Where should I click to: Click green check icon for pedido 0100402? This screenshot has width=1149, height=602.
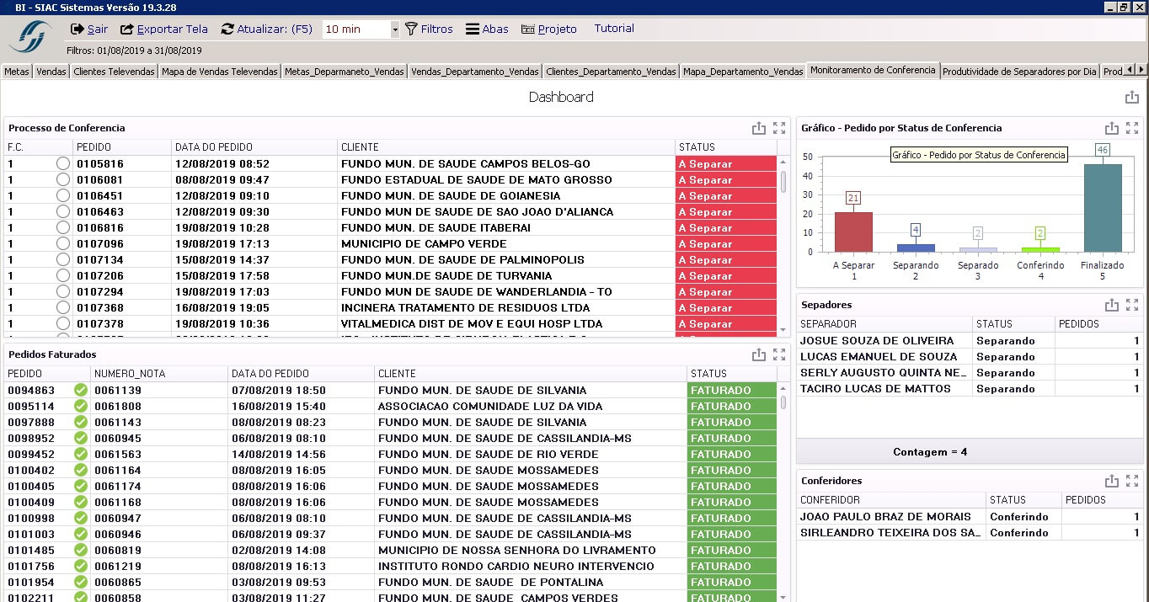pos(81,470)
